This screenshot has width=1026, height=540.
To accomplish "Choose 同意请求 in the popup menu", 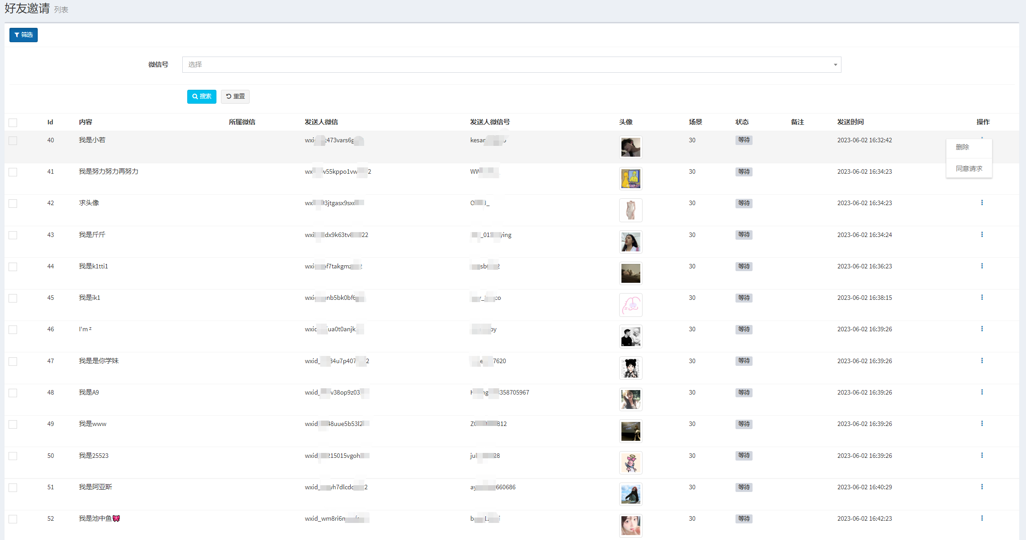I will (x=969, y=169).
